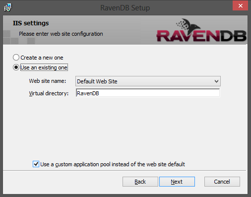Open the Web site name dropdown
Screen dimensions: 251x197
(148, 81)
